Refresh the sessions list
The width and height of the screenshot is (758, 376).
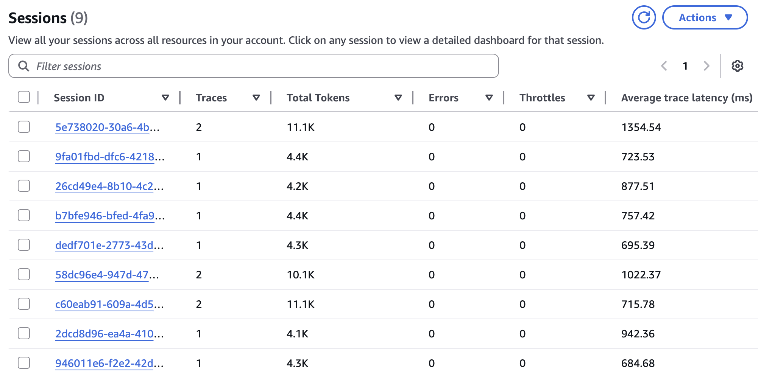tap(644, 17)
